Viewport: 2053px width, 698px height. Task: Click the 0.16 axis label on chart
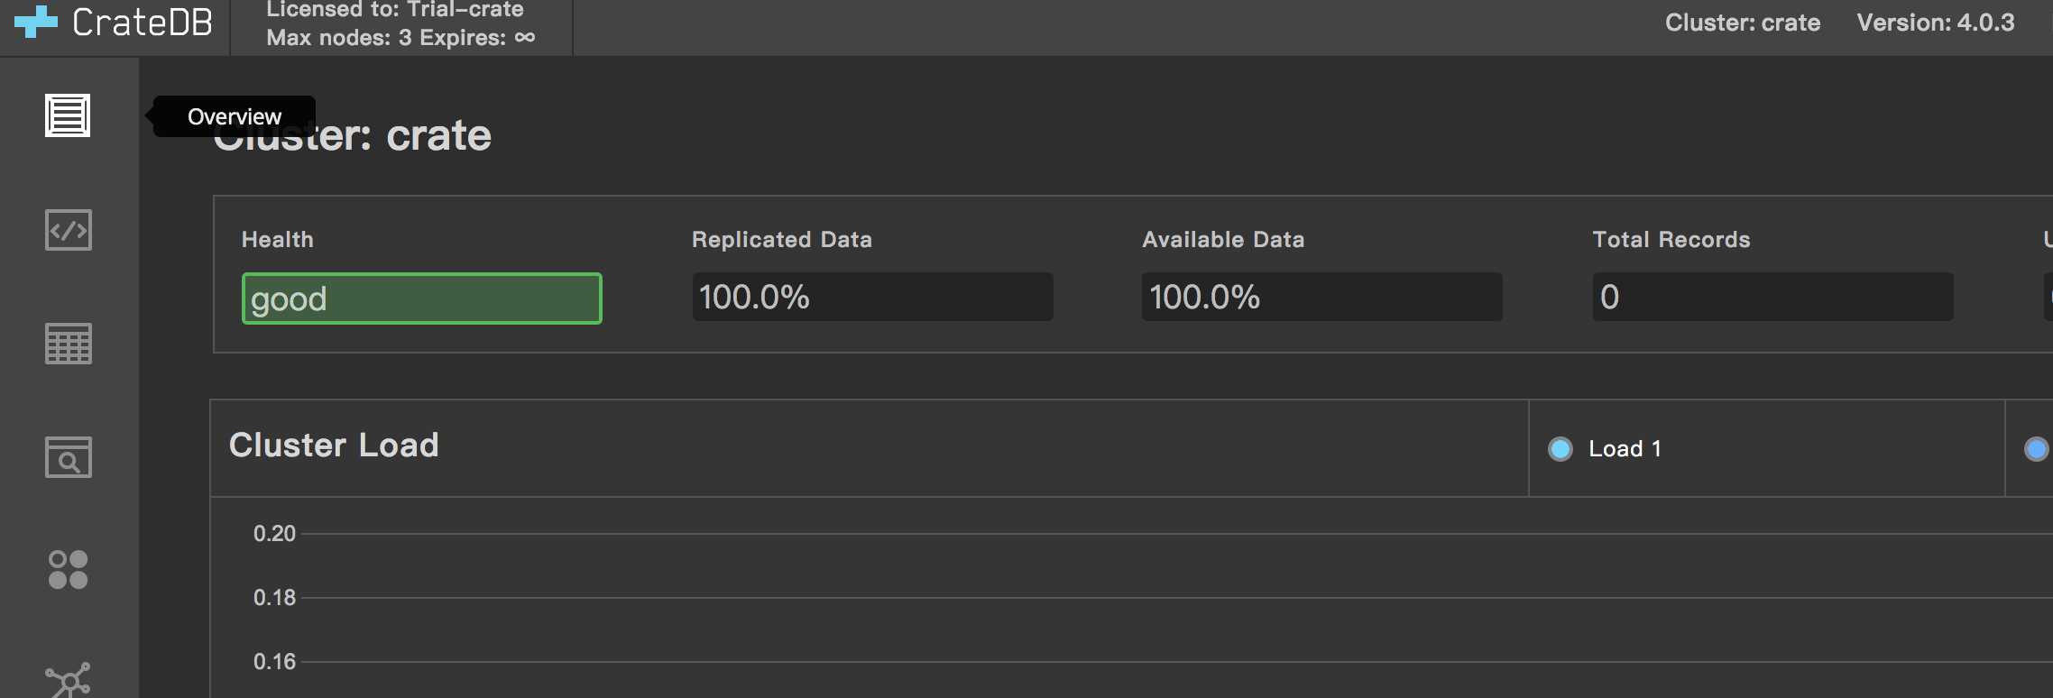274,662
